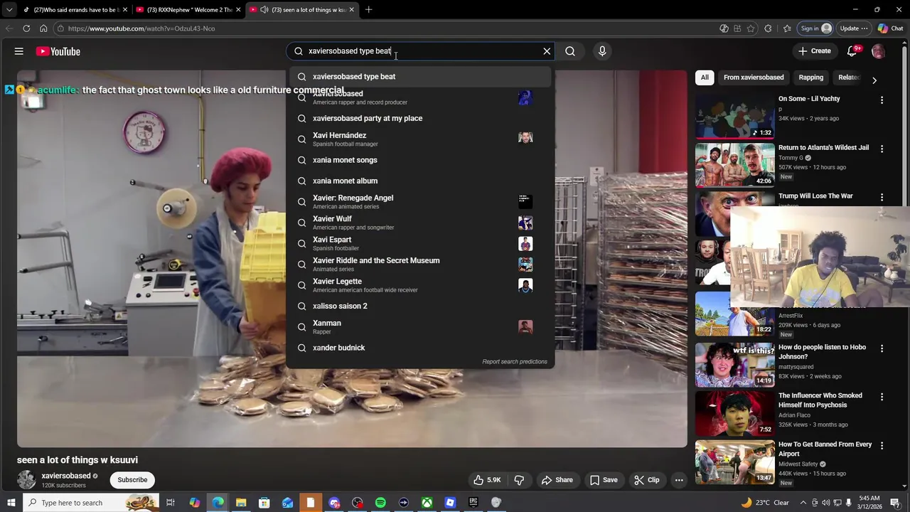
Task: Pick the 'Xanman' rapper suggestion
Action: [x=420, y=327]
